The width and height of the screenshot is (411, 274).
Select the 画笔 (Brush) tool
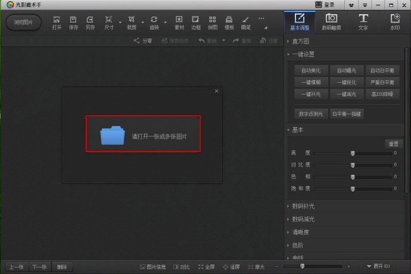point(245,23)
